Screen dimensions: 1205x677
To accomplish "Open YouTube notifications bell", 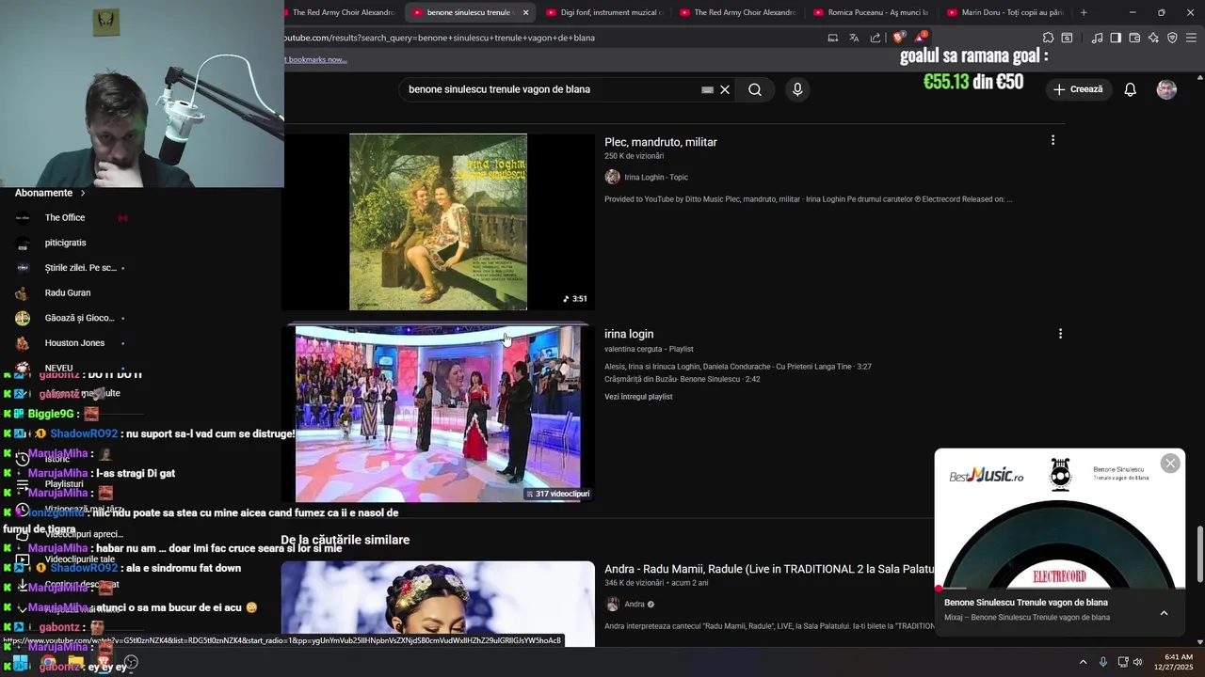I will (x=1130, y=89).
